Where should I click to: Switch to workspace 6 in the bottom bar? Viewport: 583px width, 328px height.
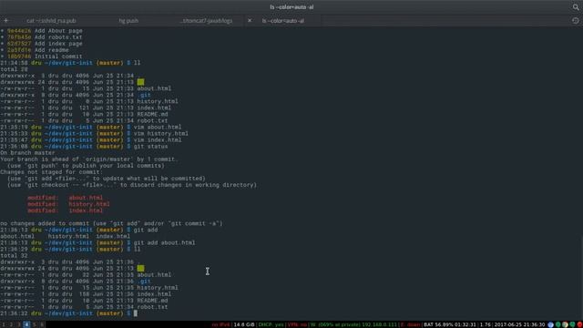42,324
